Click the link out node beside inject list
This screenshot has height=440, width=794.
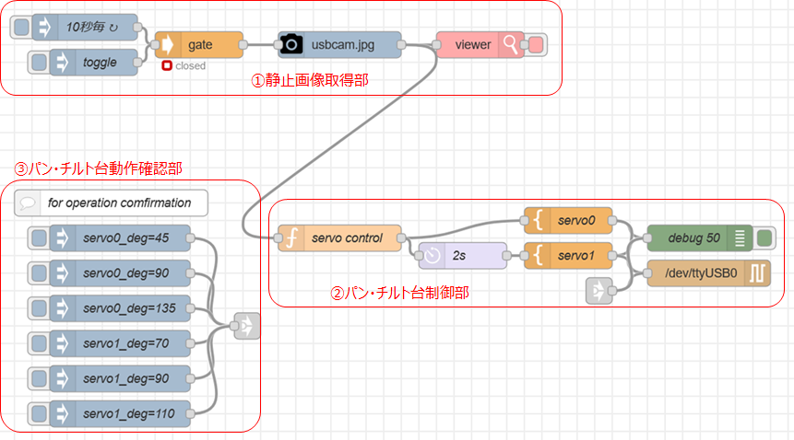tap(246, 325)
